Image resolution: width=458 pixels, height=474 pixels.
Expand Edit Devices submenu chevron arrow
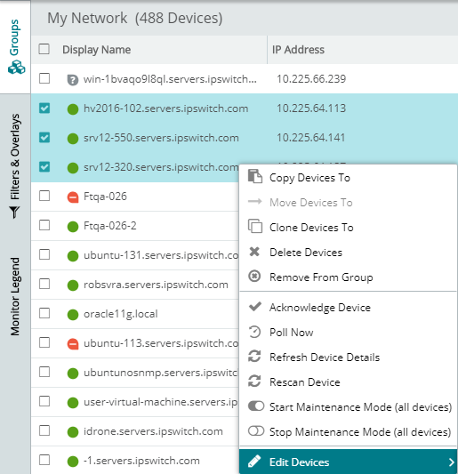451,462
